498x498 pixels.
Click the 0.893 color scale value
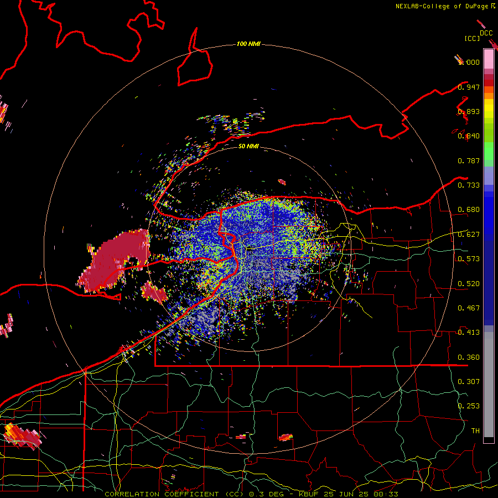pyautogui.click(x=469, y=111)
